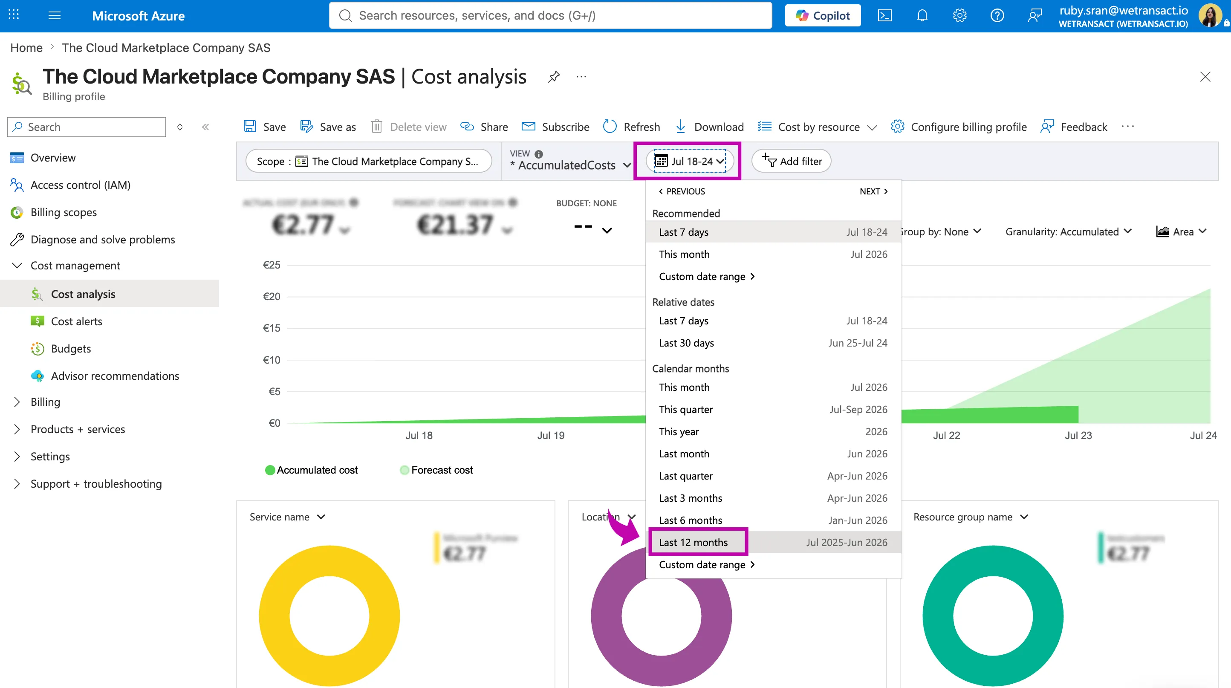Screen dimensions: 1231x688
Task: Open the Azure portal apps grid icon
Action: coord(14,15)
